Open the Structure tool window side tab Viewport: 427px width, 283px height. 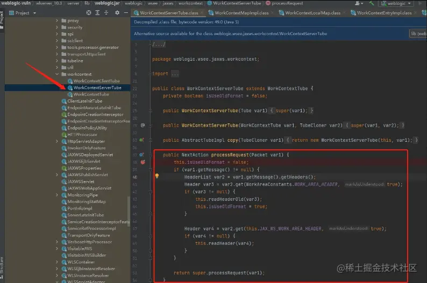click(x=2, y=267)
